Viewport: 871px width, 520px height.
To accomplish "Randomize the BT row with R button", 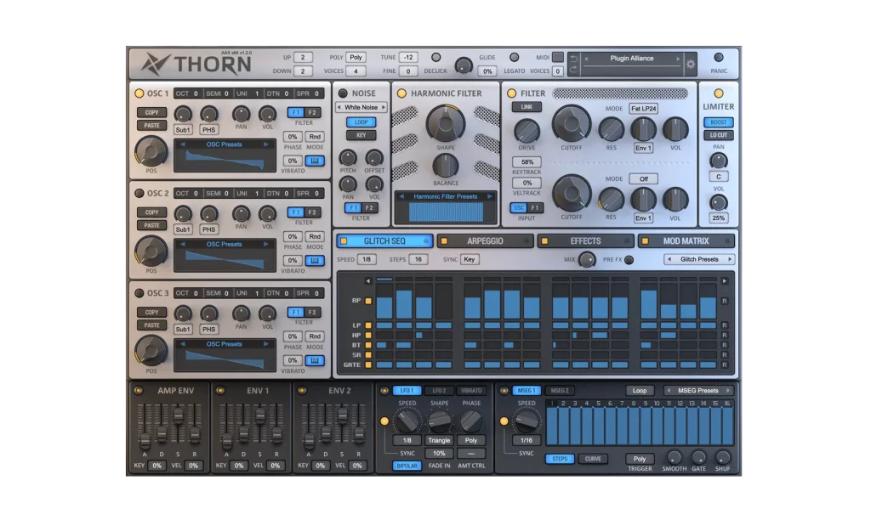I will 724,345.
